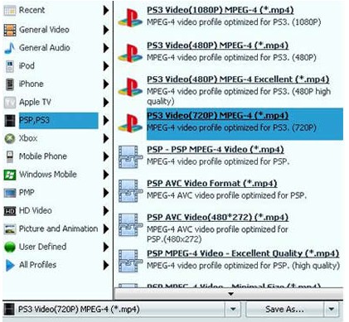Expand the All Profiles submenu arrow
This screenshot has height=322, width=349.
(106, 265)
